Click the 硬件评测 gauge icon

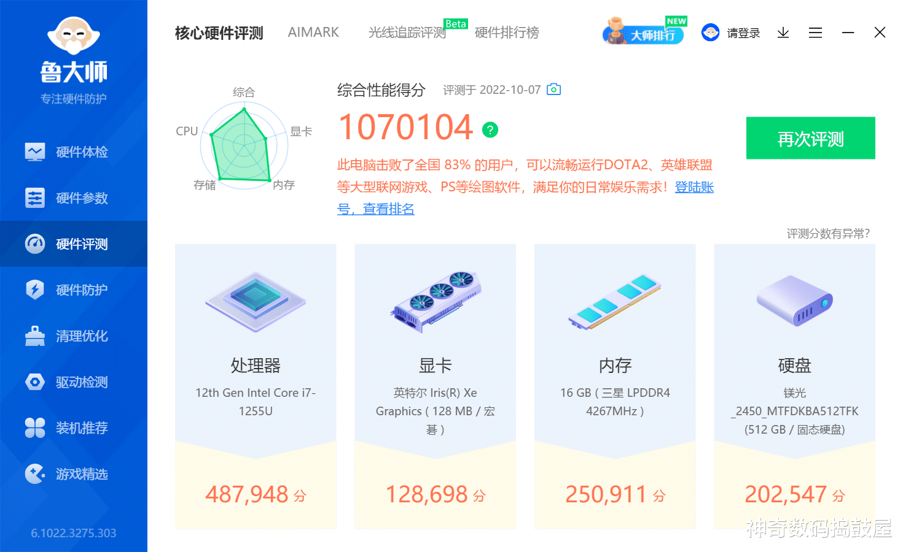[x=35, y=243]
